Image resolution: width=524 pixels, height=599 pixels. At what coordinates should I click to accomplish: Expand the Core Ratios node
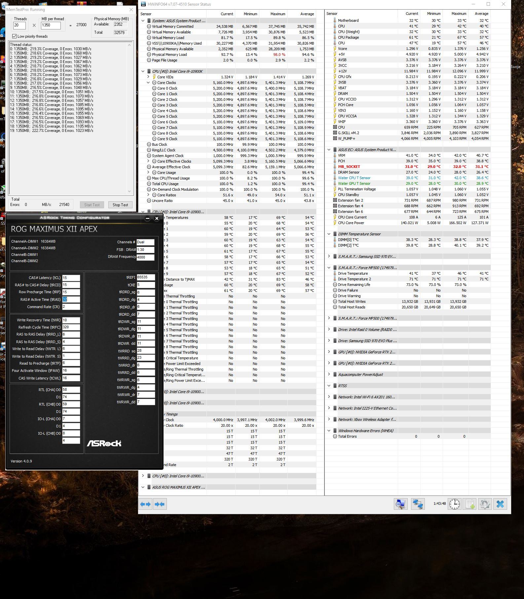coord(148,195)
